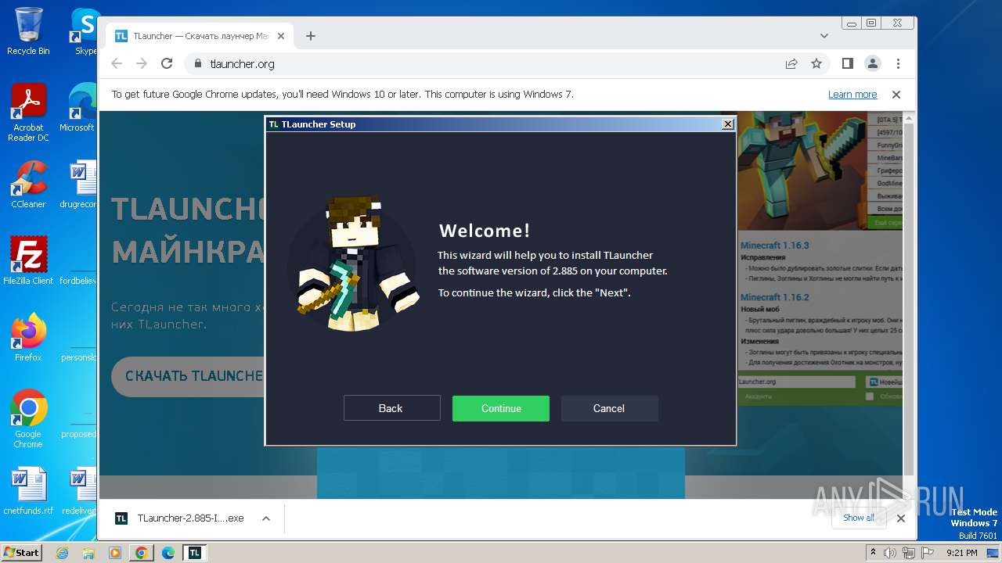Viewport: 1002px width, 563px height.
Task: Click Chrome's back navigation arrow
Action: (117, 63)
